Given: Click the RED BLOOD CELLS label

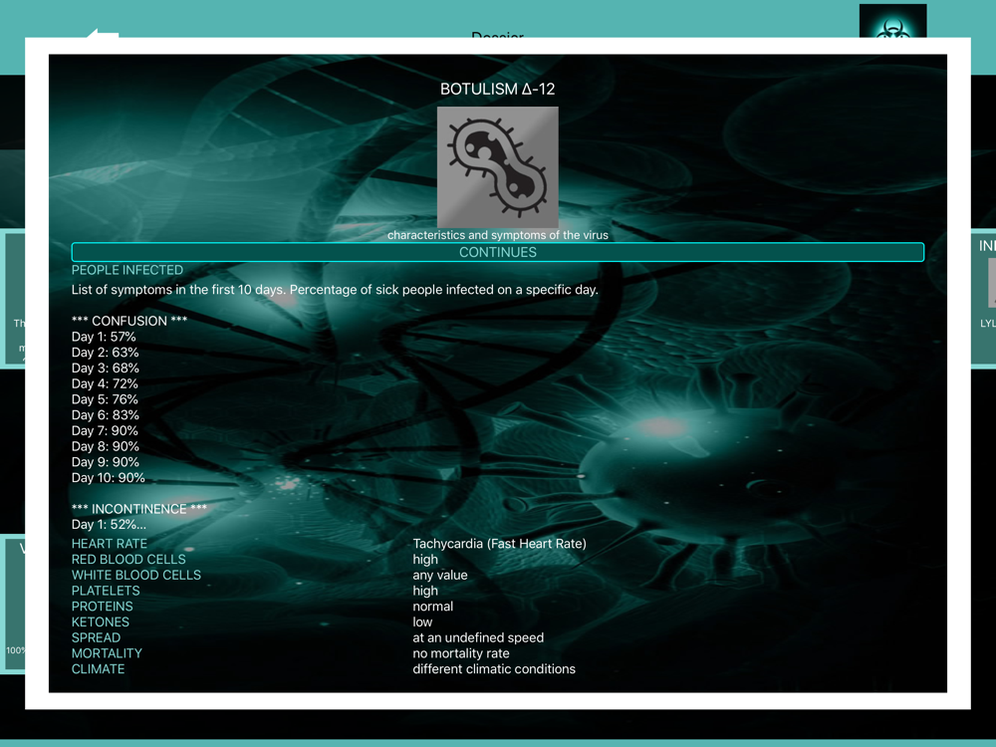Looking at the screenshot, I should [128, 560].
